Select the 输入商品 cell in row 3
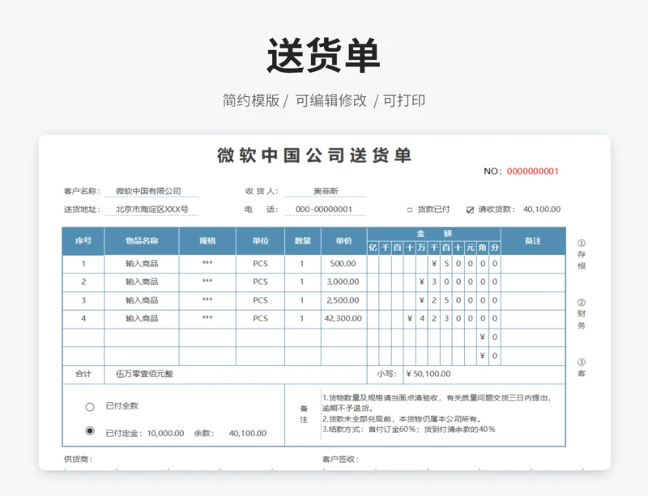The height and width of the screenshot is (496, 648). click(142, 301)
